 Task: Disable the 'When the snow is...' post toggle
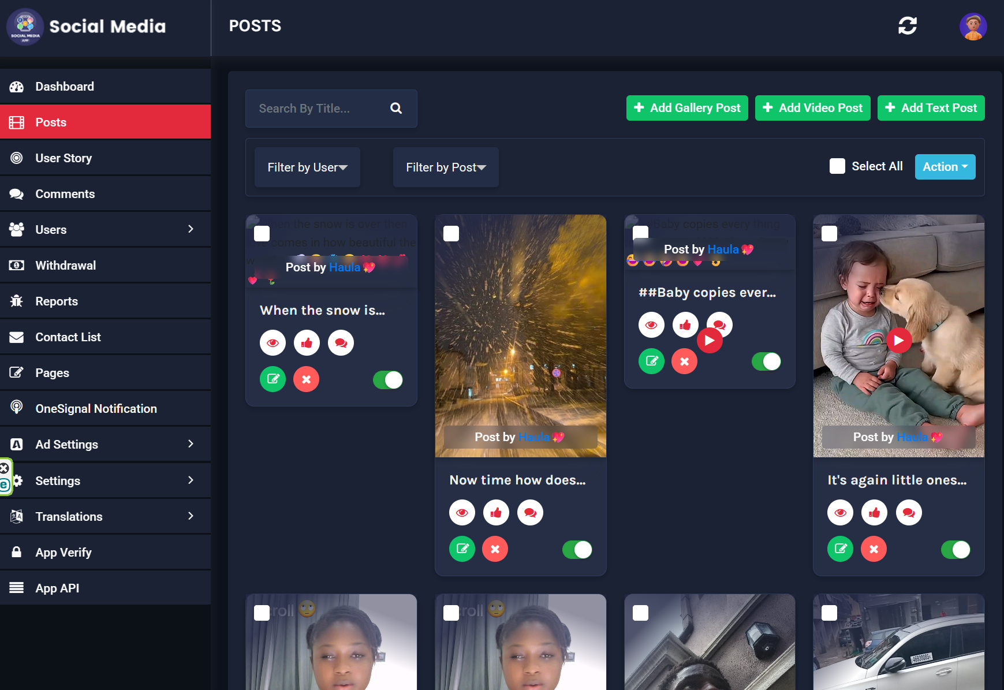(x=388, y=380)
